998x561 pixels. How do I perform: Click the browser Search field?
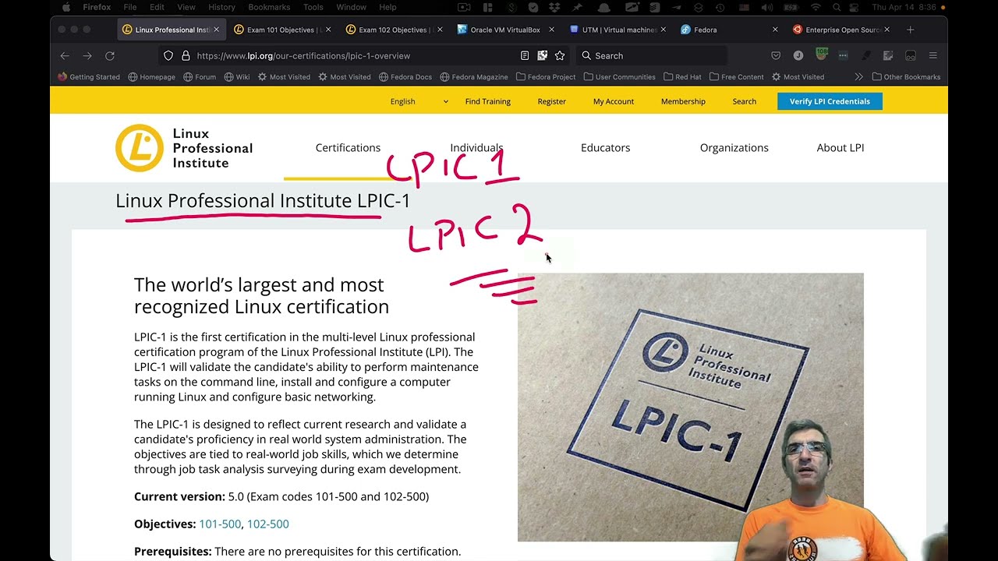click(x=652, y=56)
